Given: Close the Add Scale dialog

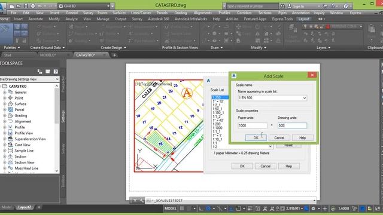Looking at the screenshot, I should pos(312,75).
